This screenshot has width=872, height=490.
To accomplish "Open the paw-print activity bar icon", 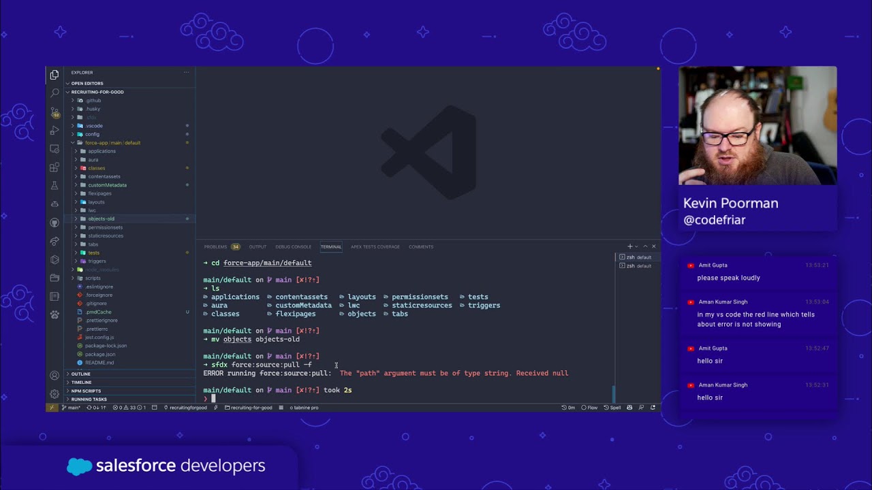I will click(x=54, y=314).
